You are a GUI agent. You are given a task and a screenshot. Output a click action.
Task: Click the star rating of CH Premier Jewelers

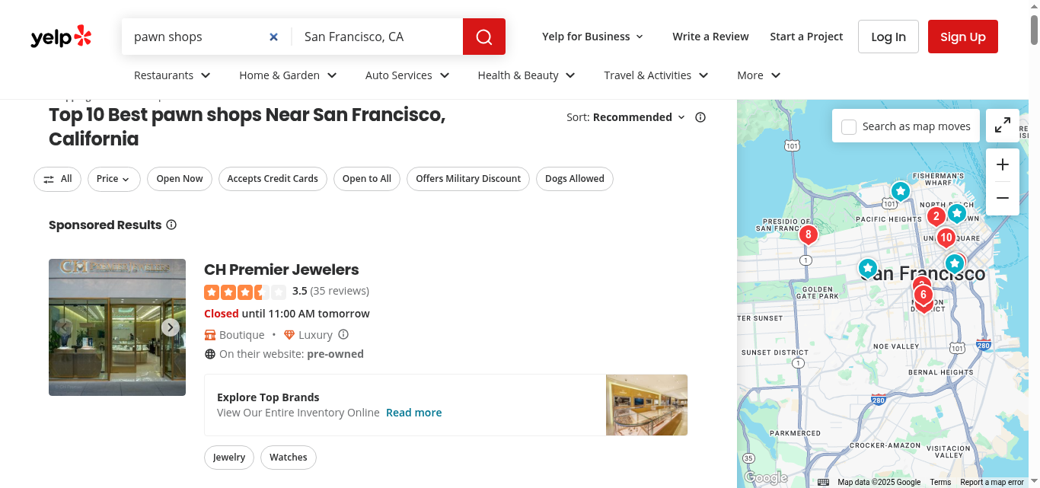[x=245, y=292]
